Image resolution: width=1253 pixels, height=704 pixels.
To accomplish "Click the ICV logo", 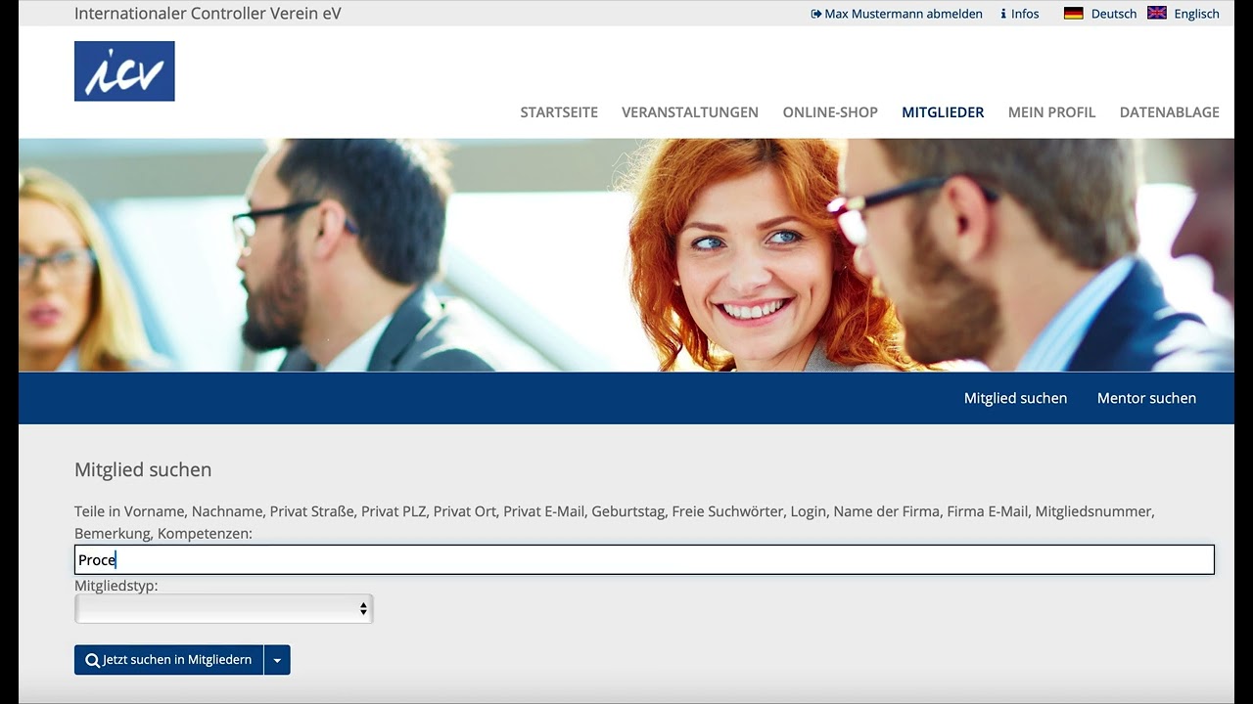I will pyautogui.click(x=124, y=71).
